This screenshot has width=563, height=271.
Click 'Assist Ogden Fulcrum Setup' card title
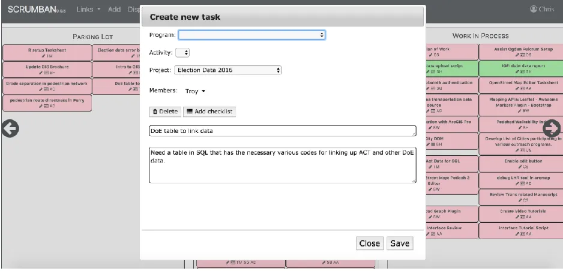click(523, 49)
